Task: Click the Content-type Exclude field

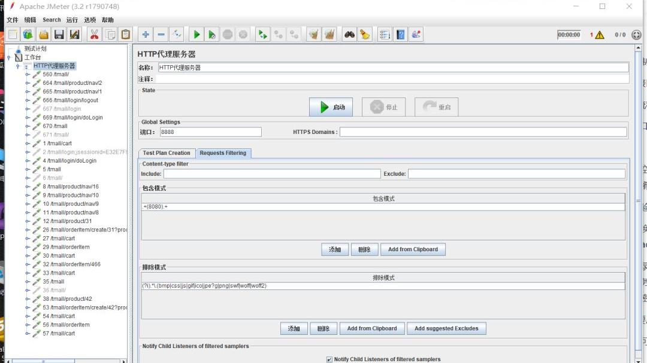Action: click(516, 174)
